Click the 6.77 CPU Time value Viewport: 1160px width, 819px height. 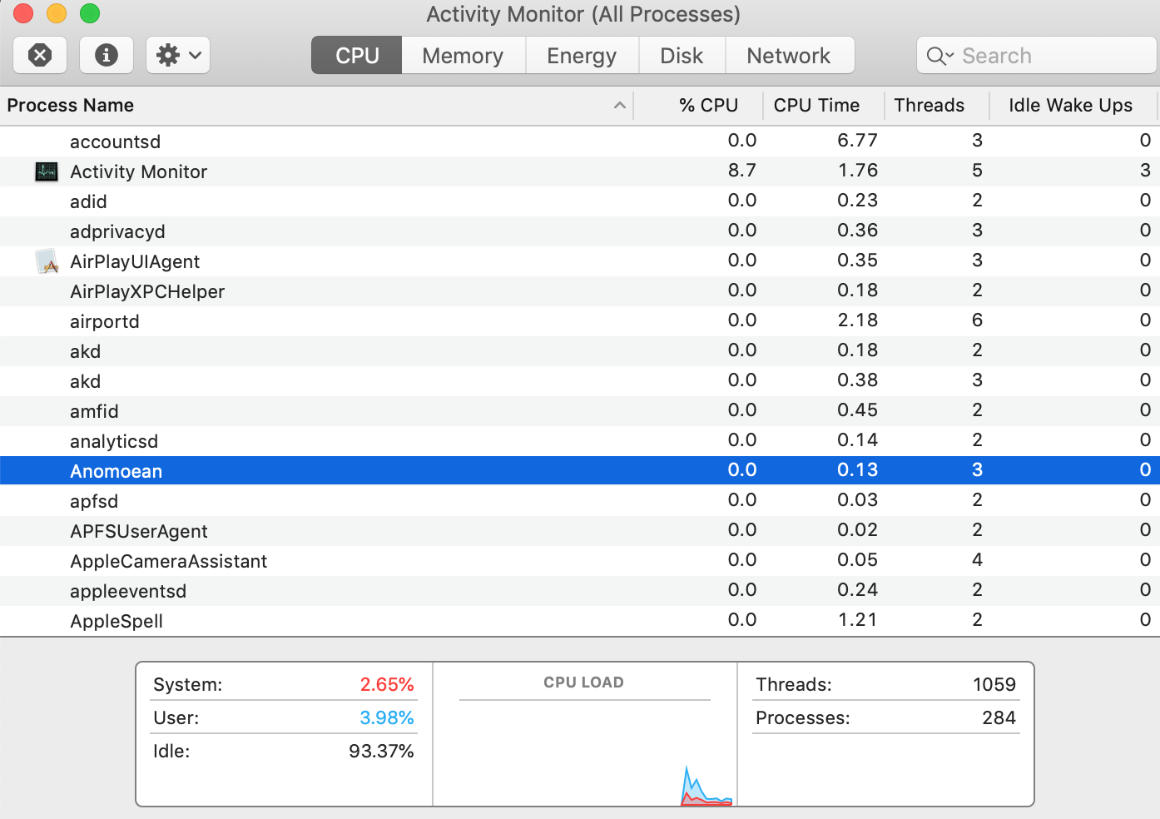click(x=857, y=141)
